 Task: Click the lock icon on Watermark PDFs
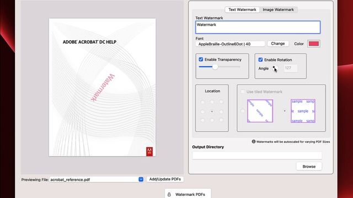[x=169, y=194]
